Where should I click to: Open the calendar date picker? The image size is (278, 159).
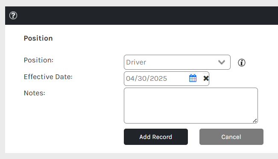(x=193, y=78)
